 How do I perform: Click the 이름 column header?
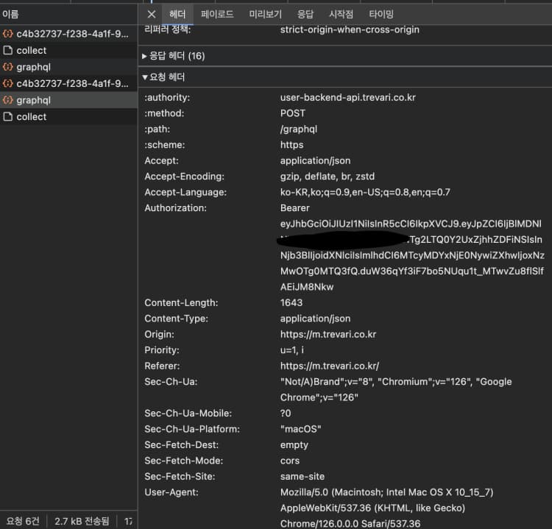click(x=68, y=14)
